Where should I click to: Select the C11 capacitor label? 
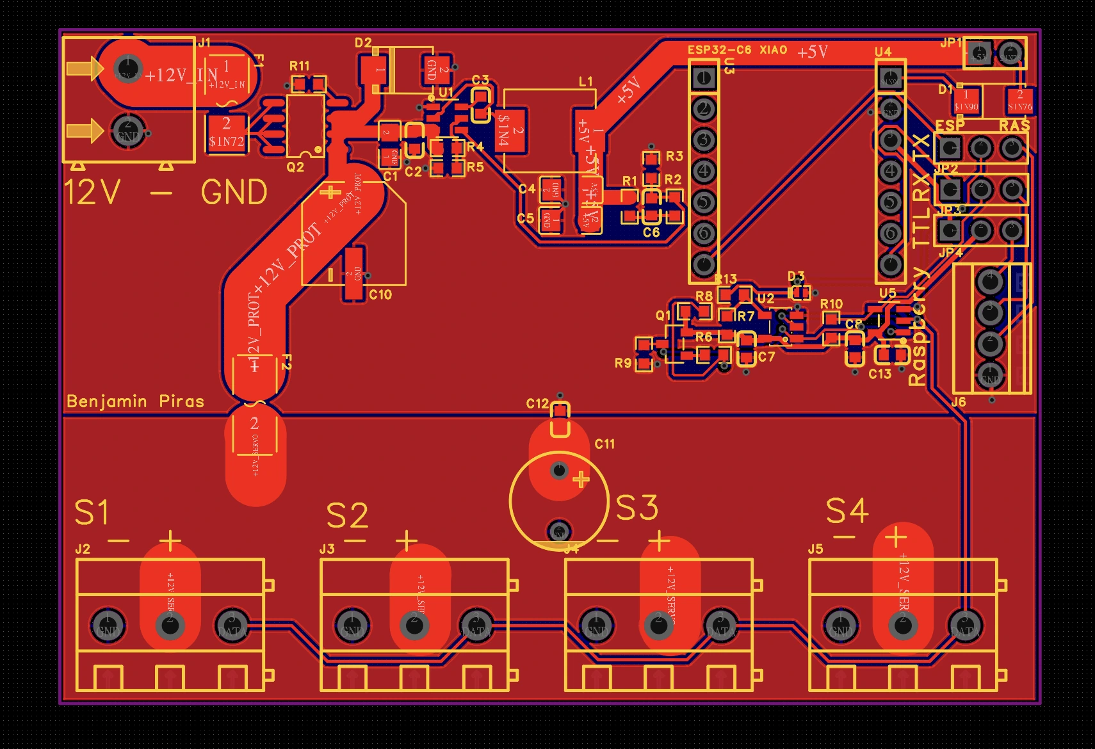click(604, 444)
